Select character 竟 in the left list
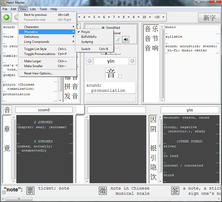This screenshot has height=202, width=222. pos(7,148)
